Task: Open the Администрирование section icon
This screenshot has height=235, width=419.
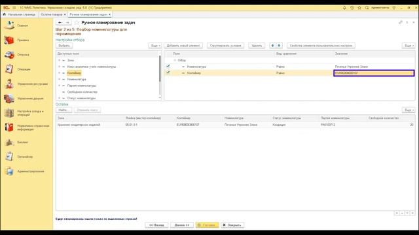Action: pyautogui.click(x=9, y=171)
